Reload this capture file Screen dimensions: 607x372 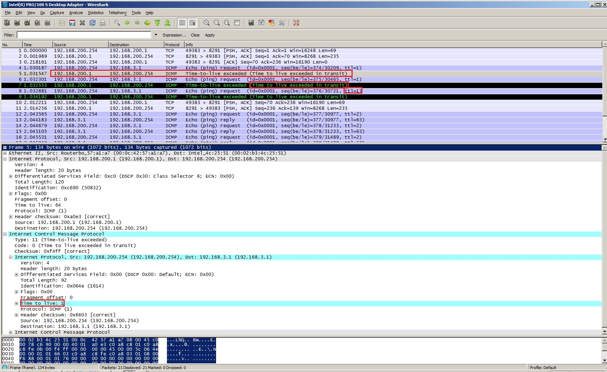click(x=92, y=23)
